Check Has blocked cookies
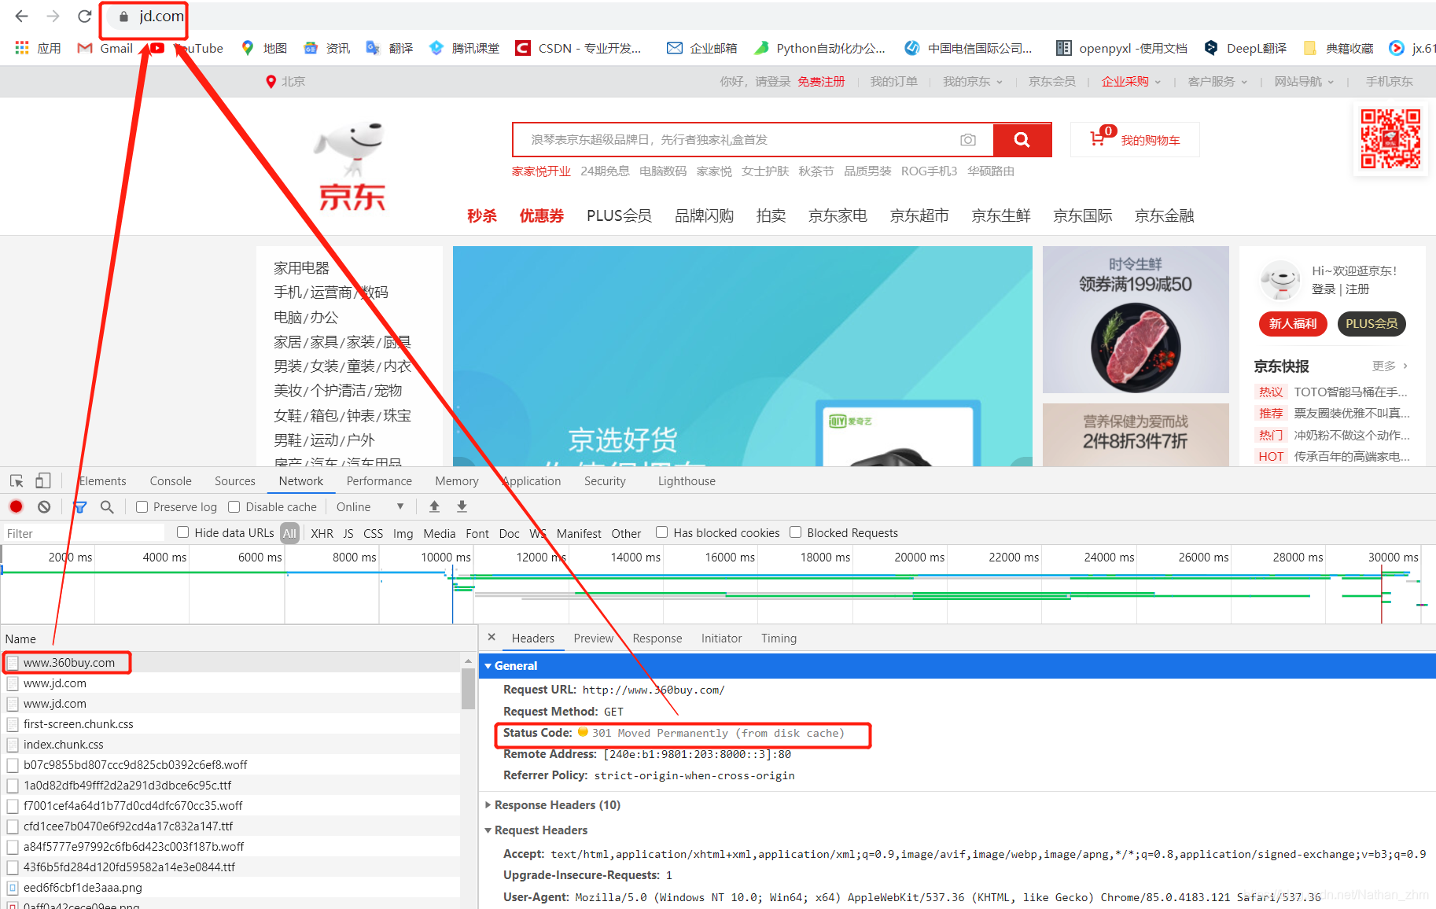The height and width of the screenshot is (909, 1436). coord(662,532)
